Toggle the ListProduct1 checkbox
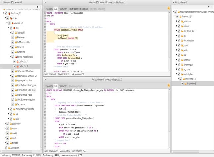 14,61
